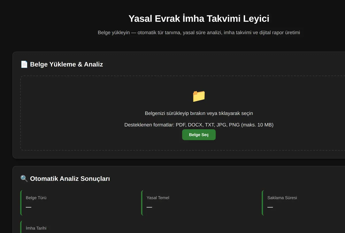Click the green Belge Seç button

199,135
